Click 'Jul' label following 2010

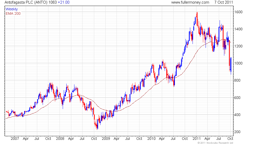pyautogui.click(x=173, y=139)
